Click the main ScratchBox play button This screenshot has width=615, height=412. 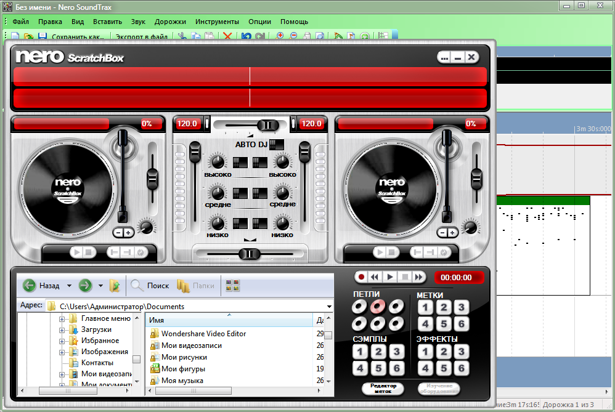point(390,277)
